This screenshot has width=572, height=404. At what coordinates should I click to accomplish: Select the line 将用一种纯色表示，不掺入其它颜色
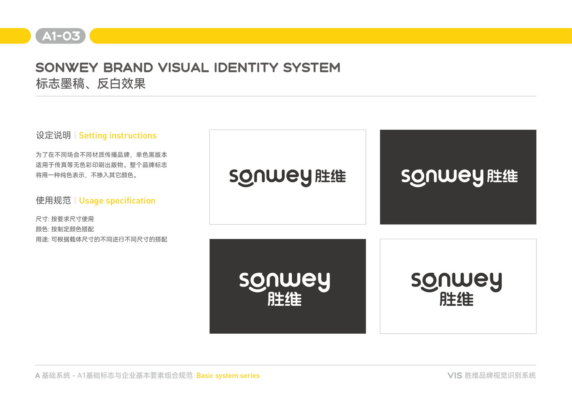point(87,175)
